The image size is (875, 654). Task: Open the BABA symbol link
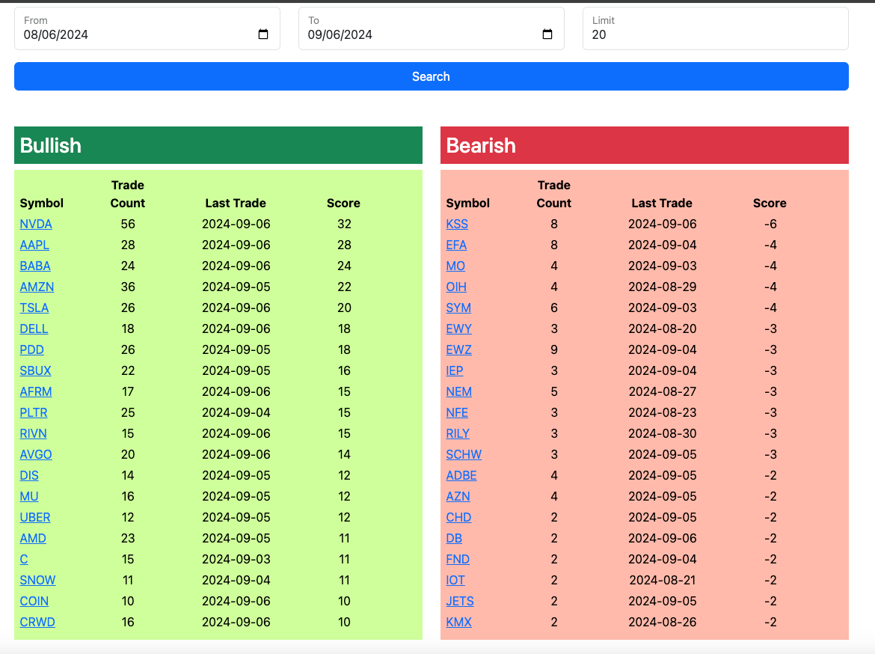tap(35, 266)
